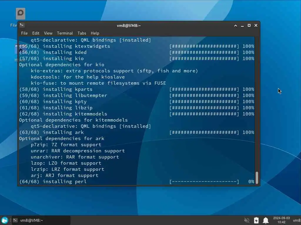Click the line 'unarchiver: RAR format support'
This screenshot has height=225, width=301.
(x=75, y=157)
